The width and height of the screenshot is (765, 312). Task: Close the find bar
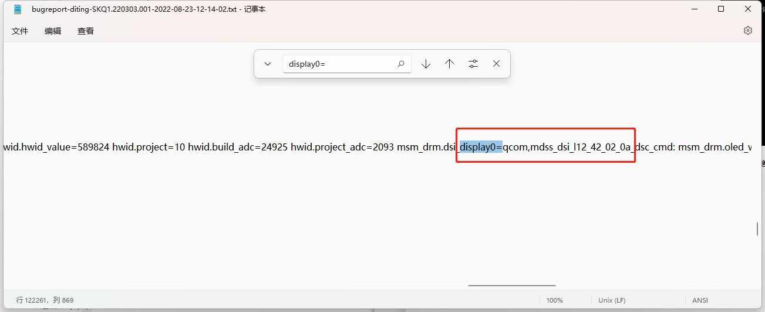(x=497, y=64)
